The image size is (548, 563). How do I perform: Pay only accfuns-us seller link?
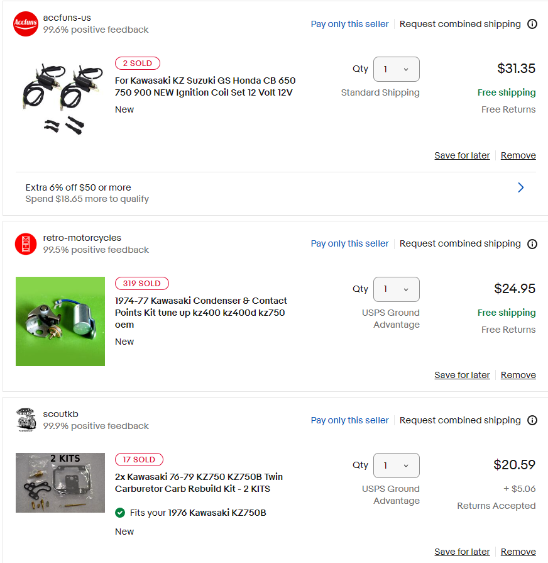349,24
